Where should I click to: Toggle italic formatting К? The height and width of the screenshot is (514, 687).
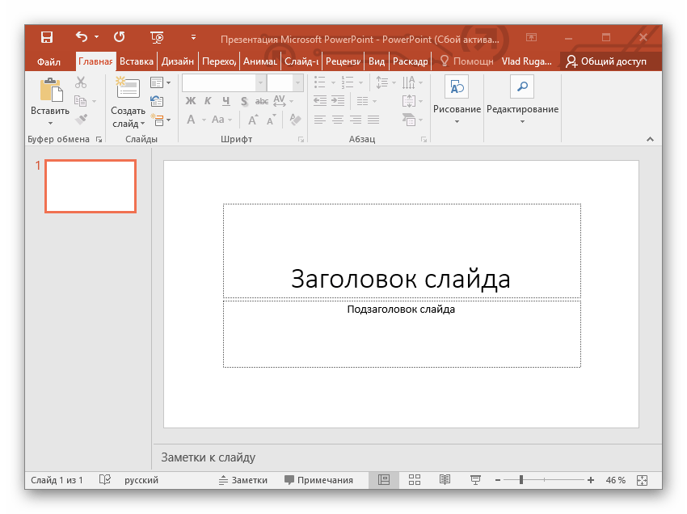pyautogui.click(x=208, y=101)
